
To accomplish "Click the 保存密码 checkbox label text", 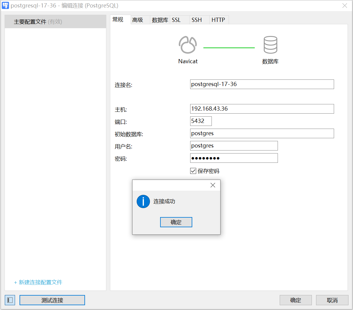I will pos(208,171).
